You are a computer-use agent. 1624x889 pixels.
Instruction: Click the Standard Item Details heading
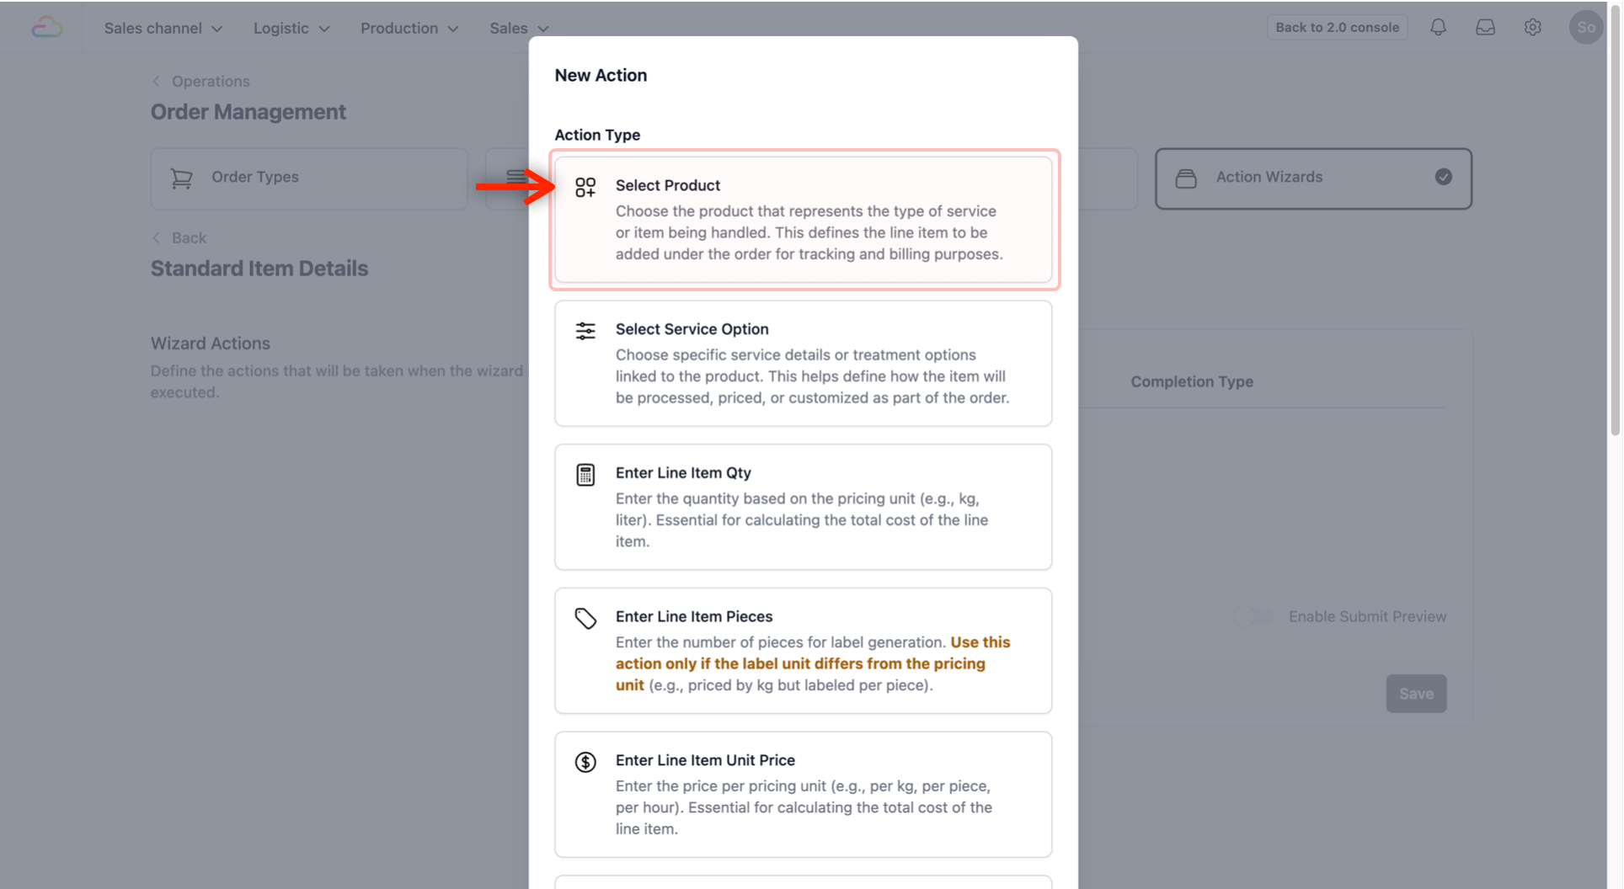coord(259,269)
